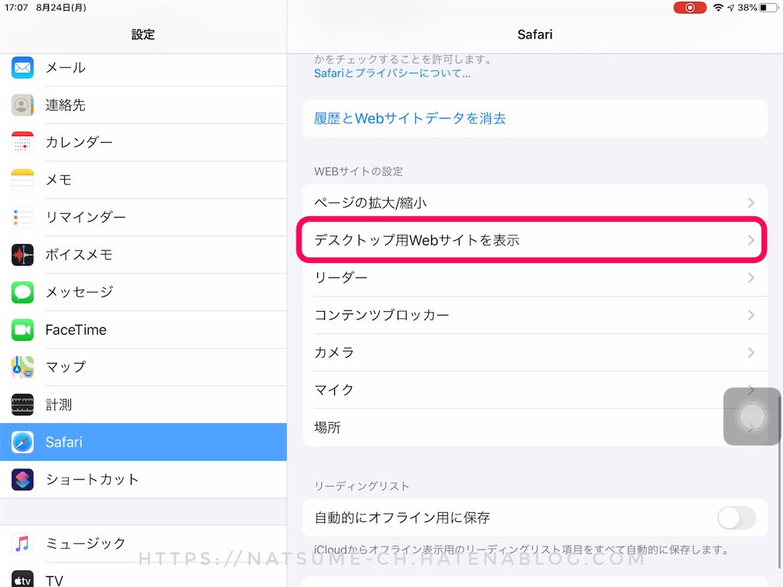The width and height of the screenshot is (783, 587).
Task: Select 連絡先 in settings sidebar
Action: (143, 105)
